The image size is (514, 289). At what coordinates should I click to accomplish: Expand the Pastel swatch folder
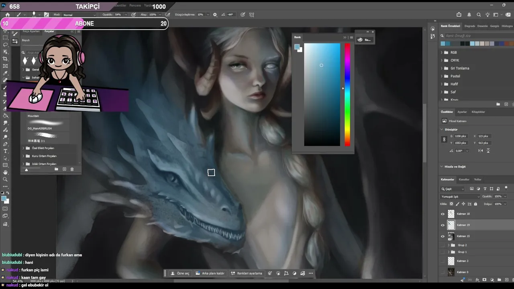click(x=442, y=76)
